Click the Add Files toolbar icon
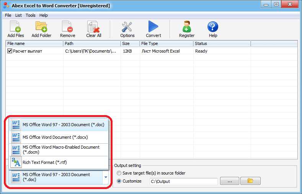This screenshot has height=194, width=302. tap(16, 29)
